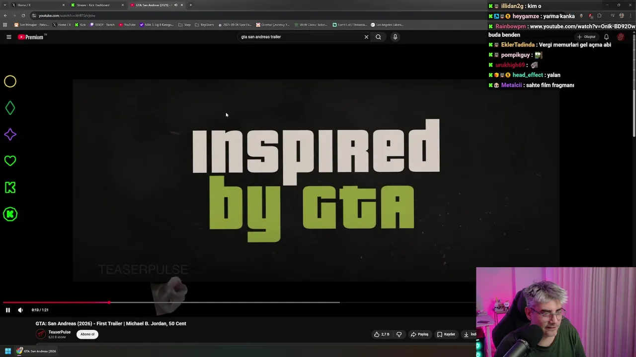The image size is (636, 357).
Task: Open the account avatar menu
Action: coord(621,37)
